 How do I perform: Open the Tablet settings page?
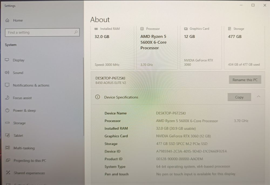[x=18, y=135]
